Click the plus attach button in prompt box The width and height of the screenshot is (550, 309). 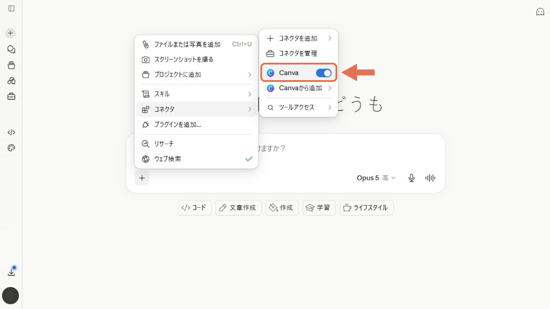pyautogui.click(x=142, y=178)
